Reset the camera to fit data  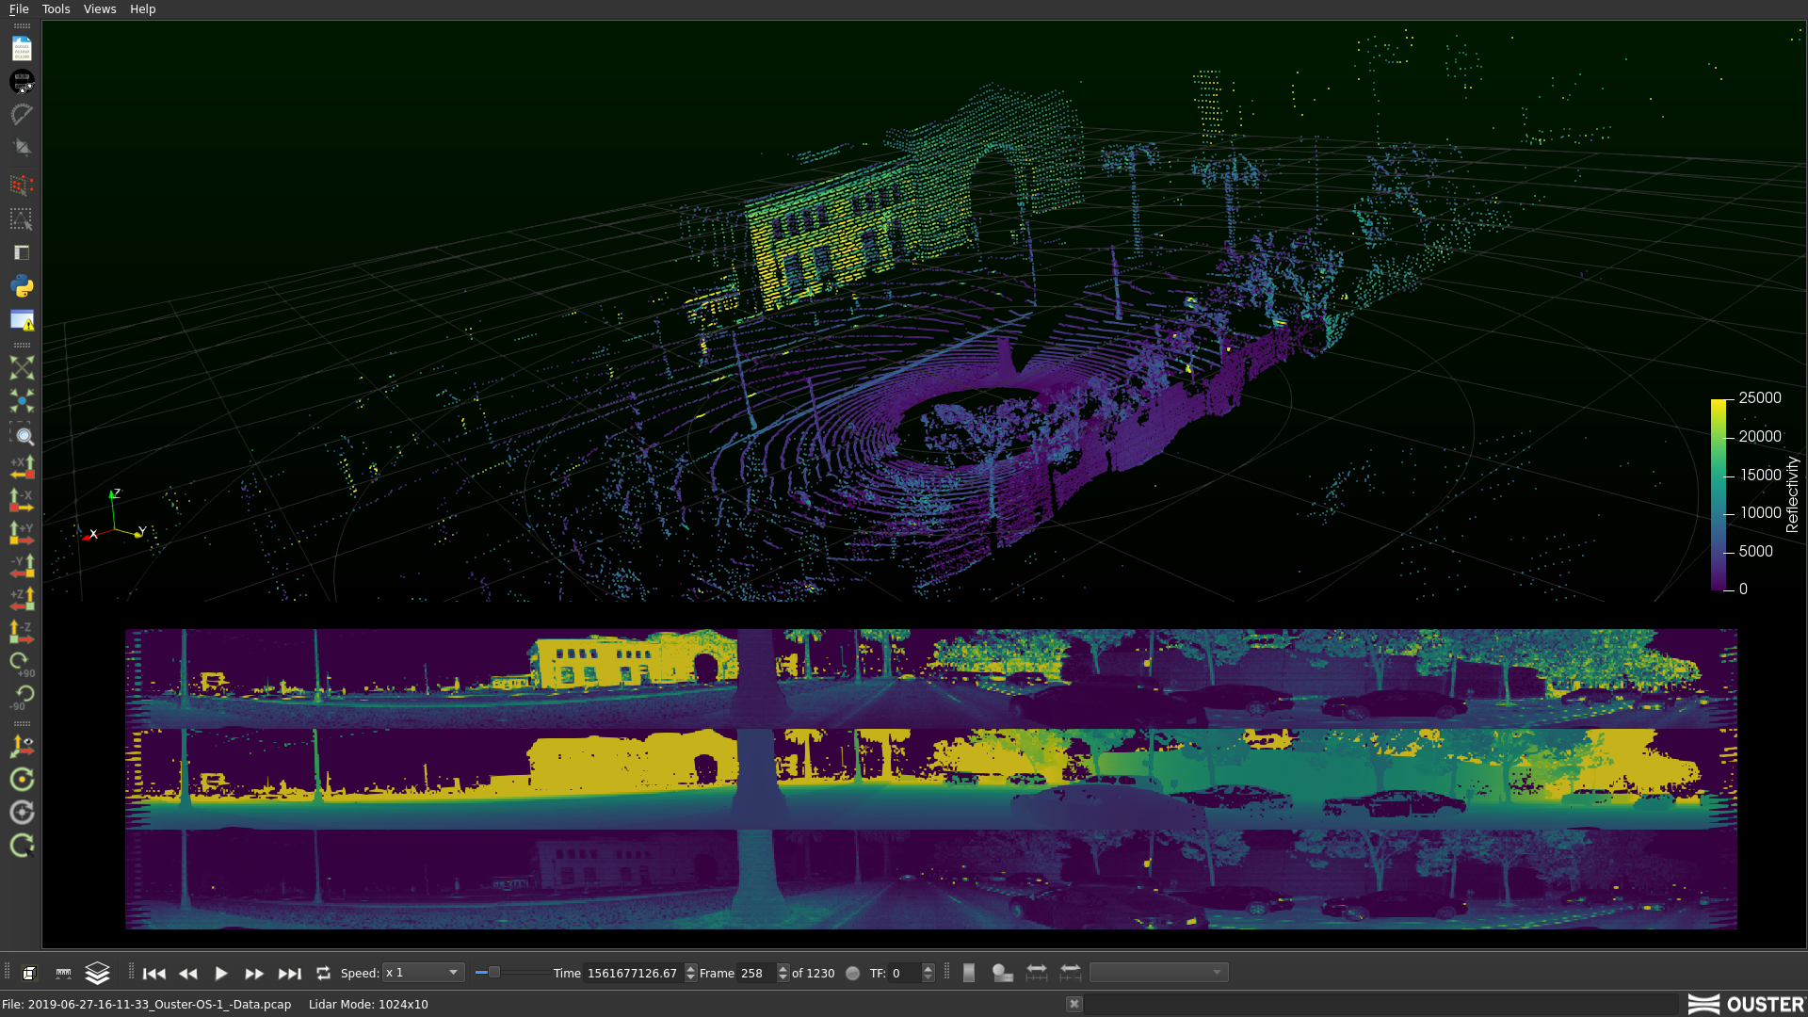point(22,367)
